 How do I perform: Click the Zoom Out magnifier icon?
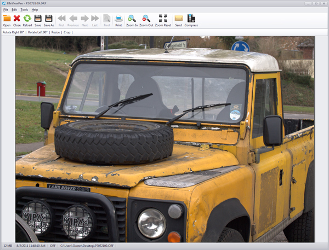pyautogui.click(x=146, y=19)
